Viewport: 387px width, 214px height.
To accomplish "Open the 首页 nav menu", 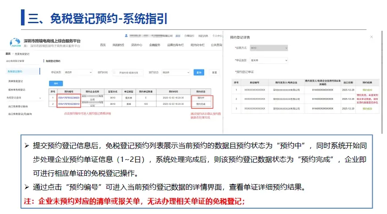I will 103,45.
